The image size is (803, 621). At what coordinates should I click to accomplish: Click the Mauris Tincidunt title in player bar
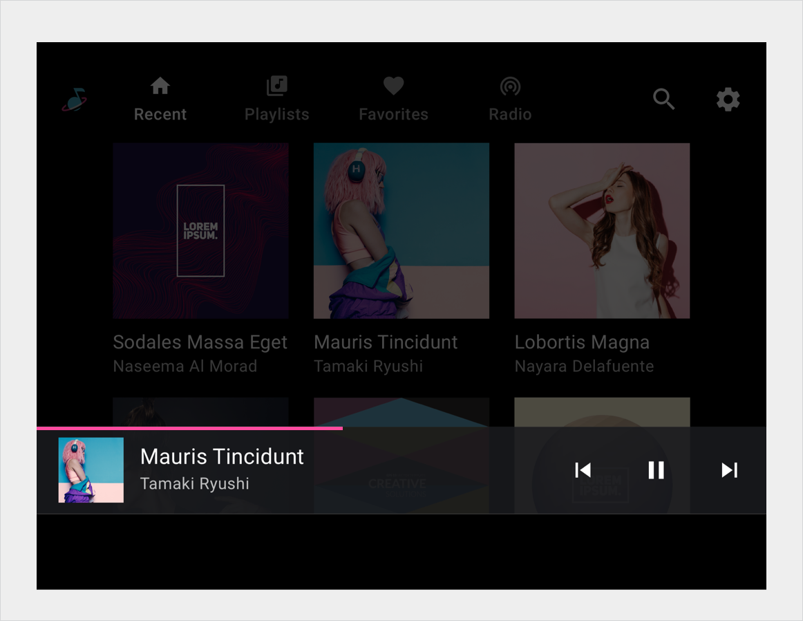tap(222, 456)
